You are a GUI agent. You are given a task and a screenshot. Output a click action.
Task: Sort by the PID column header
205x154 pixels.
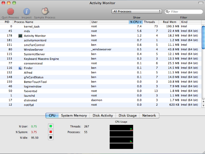pyautogui.click(x=6, y=22)
